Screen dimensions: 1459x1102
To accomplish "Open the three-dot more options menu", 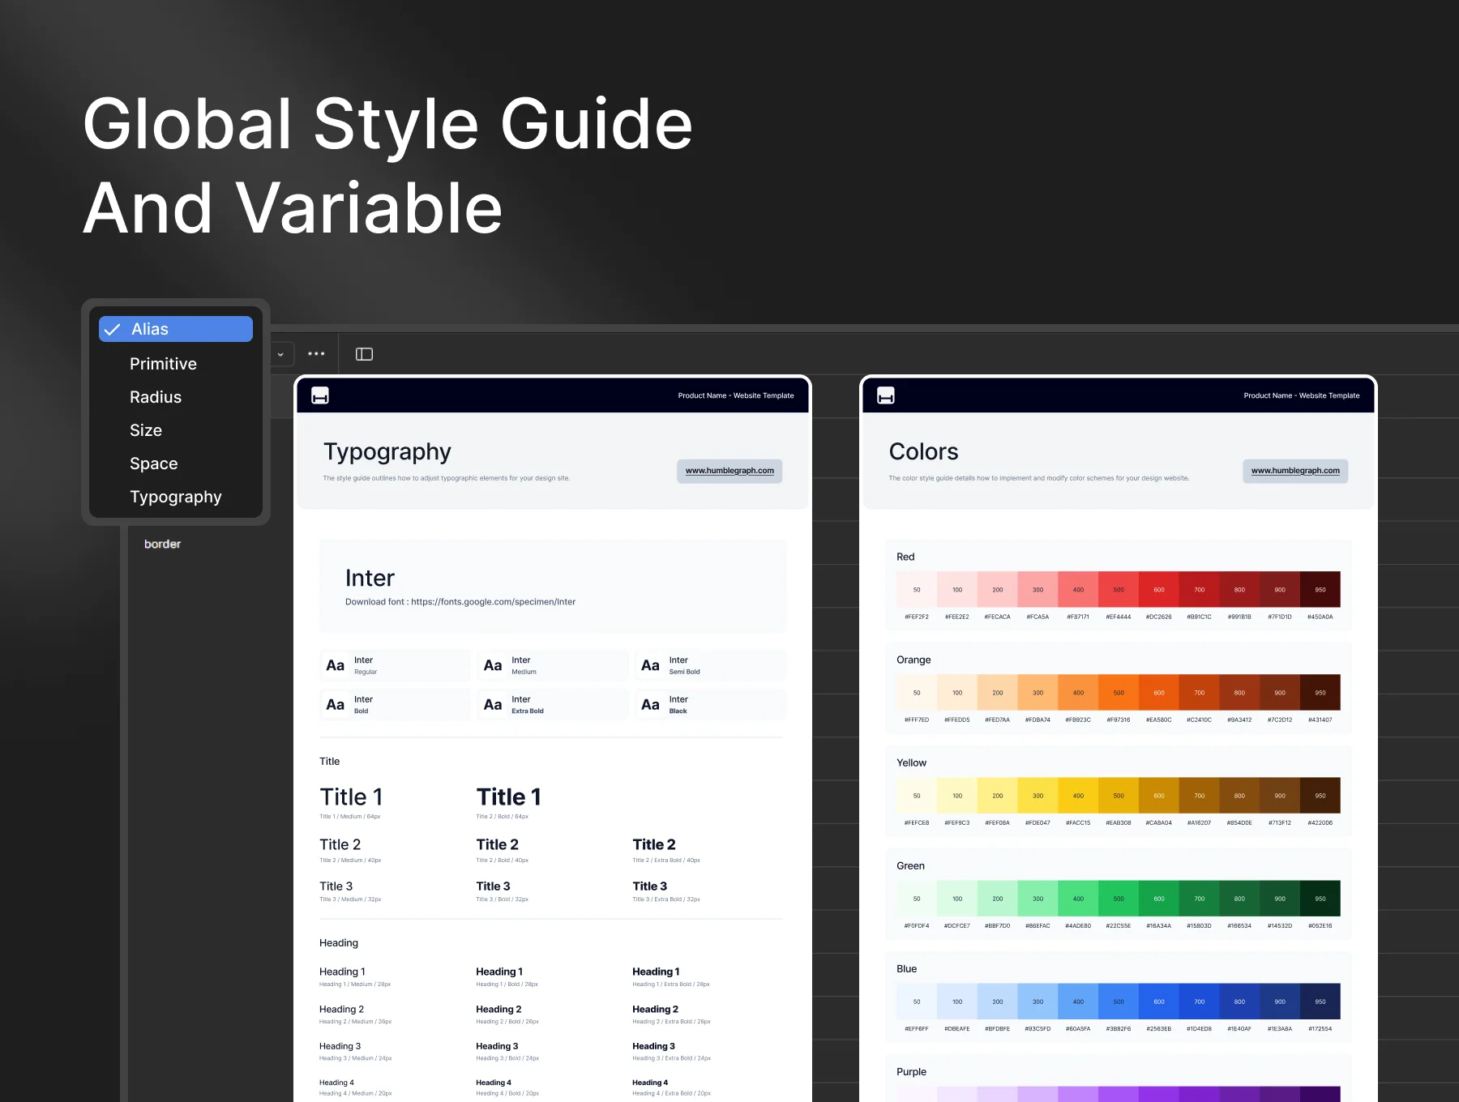I will click(x=316, y=354).
